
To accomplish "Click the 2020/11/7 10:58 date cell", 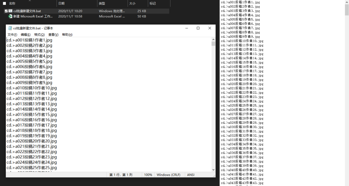I will coord(70,16).
